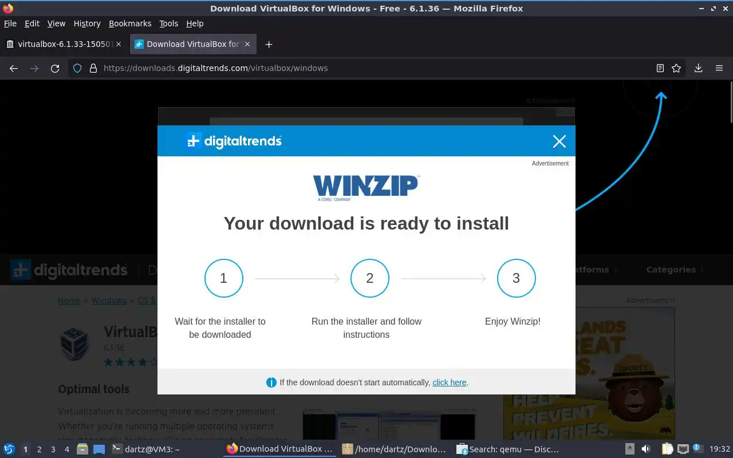
Task: Switch to workspace 2 in the taskbar
Action: click(39, 449)
